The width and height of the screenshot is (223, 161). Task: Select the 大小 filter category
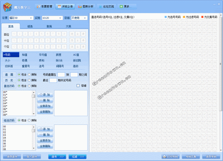pos(8,60)
